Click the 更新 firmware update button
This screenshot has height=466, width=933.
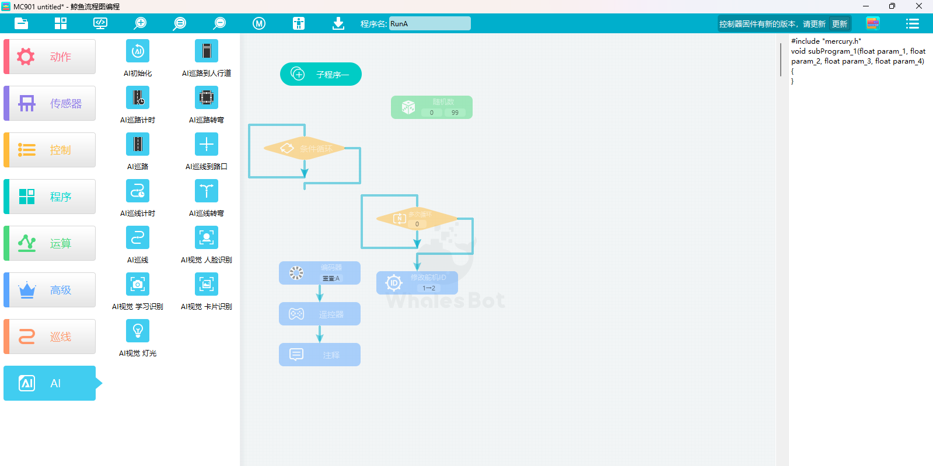840,24
